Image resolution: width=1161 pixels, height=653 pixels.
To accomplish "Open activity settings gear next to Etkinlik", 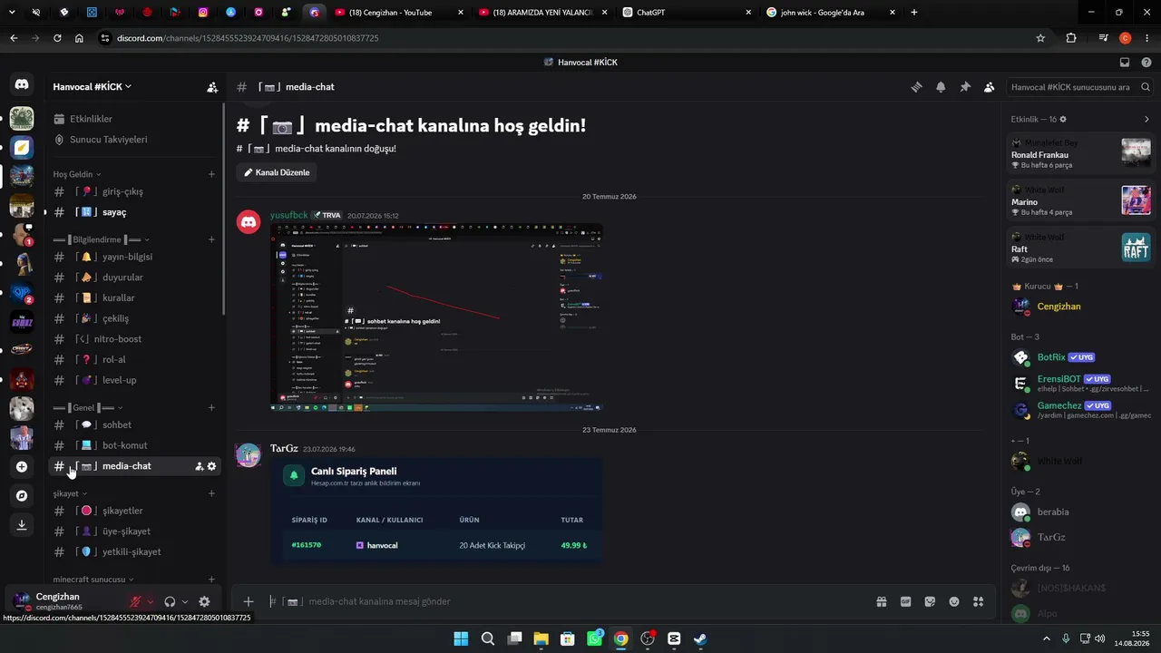I will [x=1063, y=119].
